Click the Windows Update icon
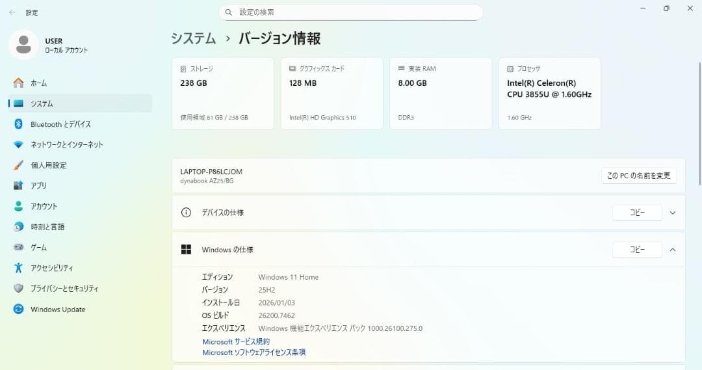The width and height of the screenshot is (702, 370). [x=18, y=310]
